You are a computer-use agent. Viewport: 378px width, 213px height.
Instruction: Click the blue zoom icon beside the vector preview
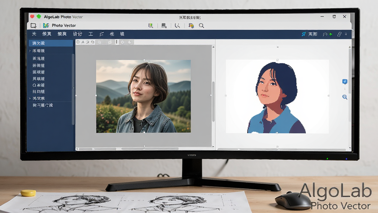click(x=345, y=97)
